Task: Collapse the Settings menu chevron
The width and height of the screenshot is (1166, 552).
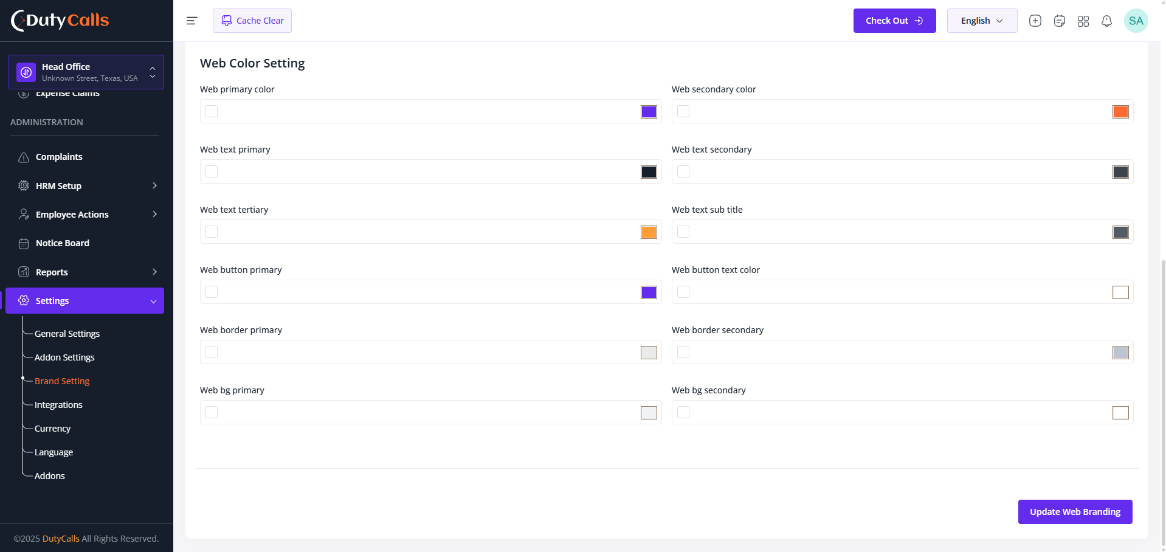Action: 153,302
